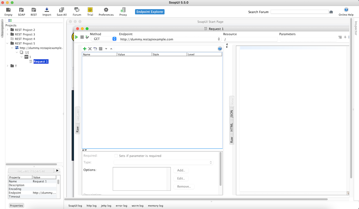
Task: Collapse REST Project 5 in tree
Action: pyautogui.click(x=8, y=43)
